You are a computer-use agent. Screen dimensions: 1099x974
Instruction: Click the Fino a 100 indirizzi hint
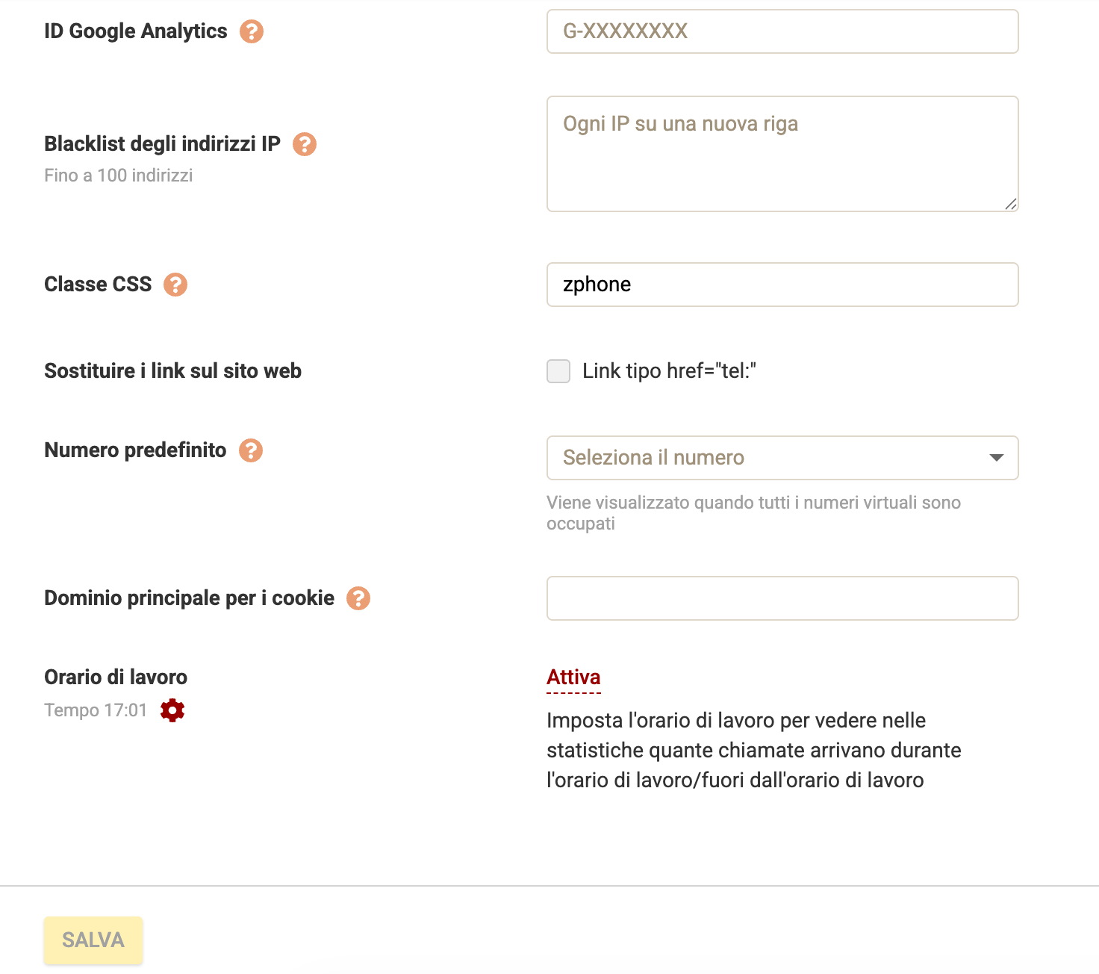point(117,176)
